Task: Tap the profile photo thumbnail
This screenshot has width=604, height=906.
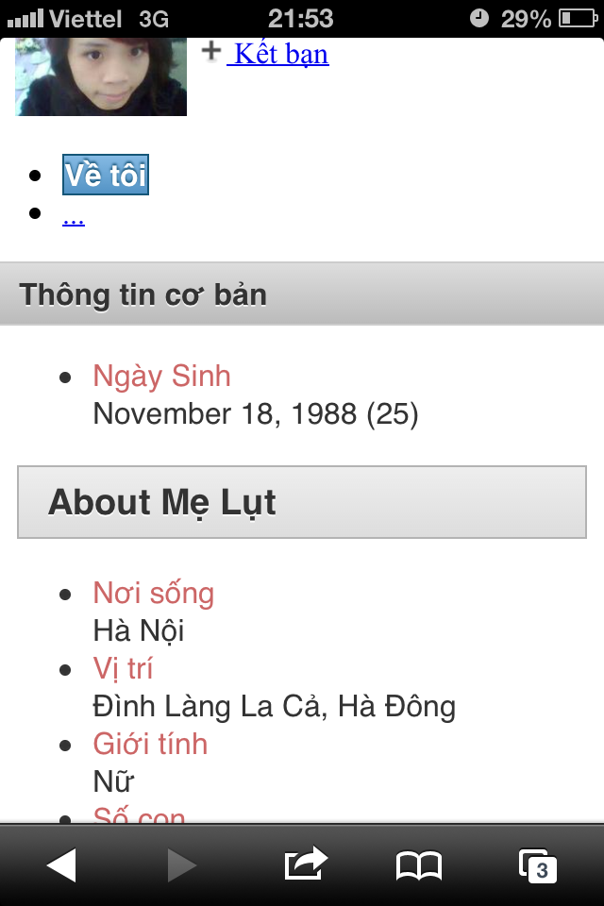Action: tap(101, 76)
